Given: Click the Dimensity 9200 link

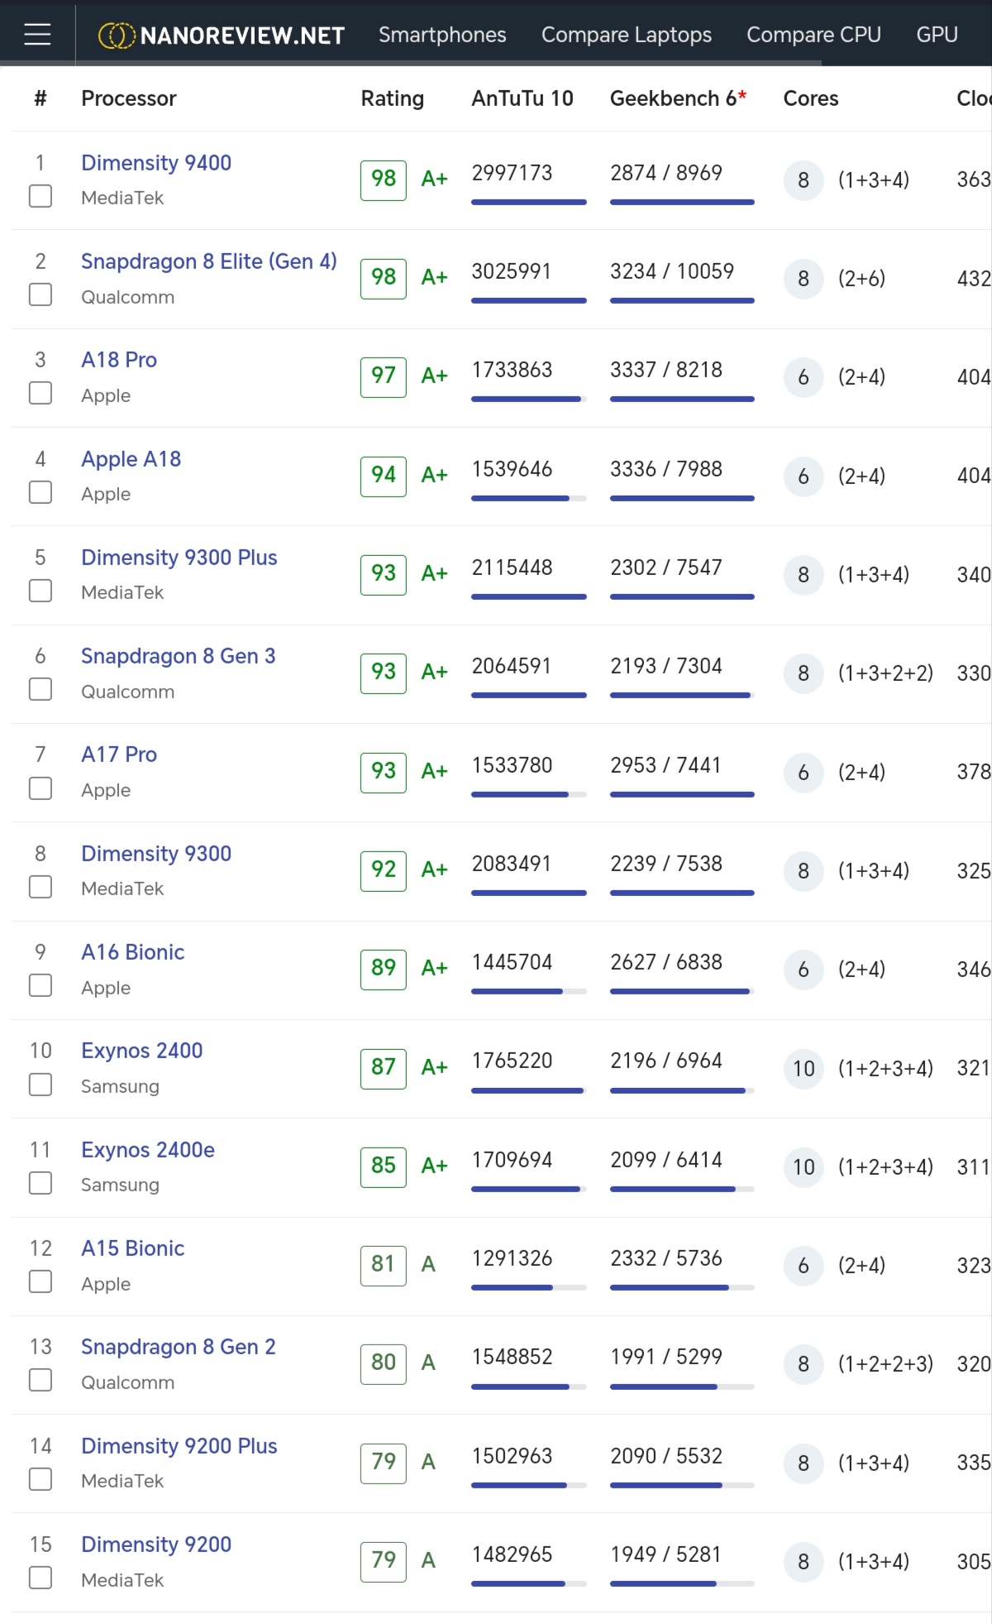Looking at the screenshot, I should click(156, 1545).
